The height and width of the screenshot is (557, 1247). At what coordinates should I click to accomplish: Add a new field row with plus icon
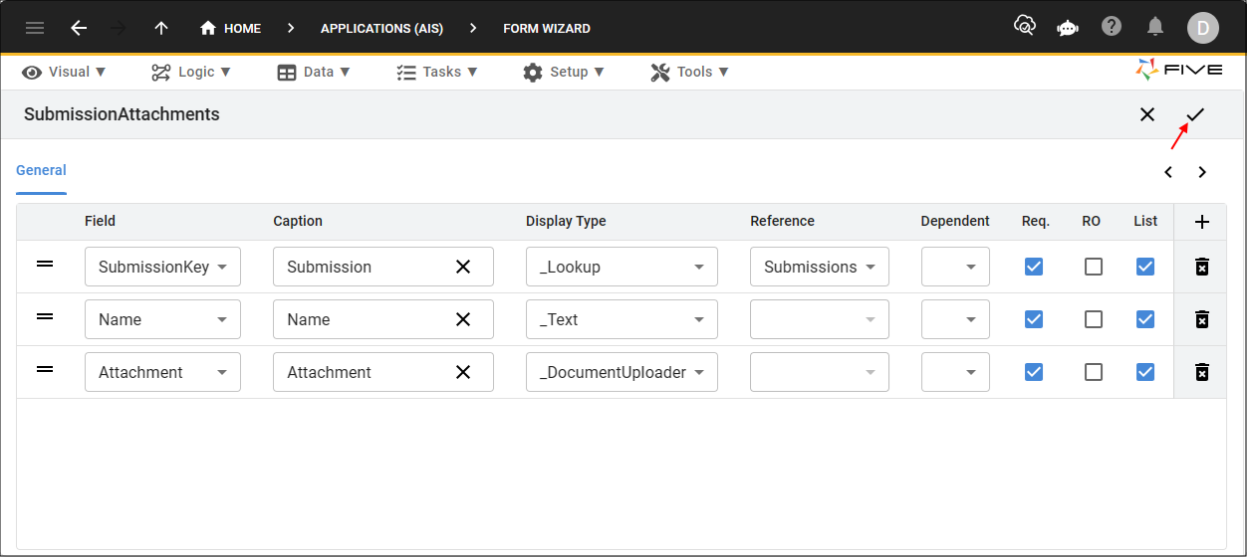1201,222
